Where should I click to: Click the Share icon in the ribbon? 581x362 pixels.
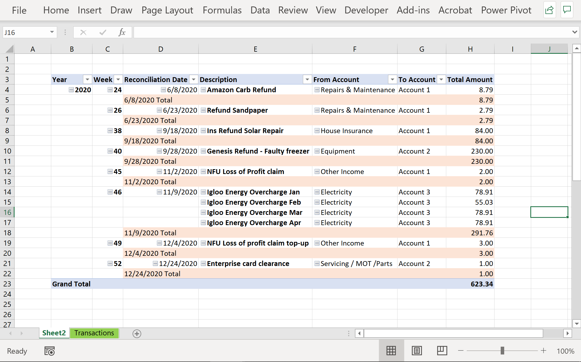pyautogui.click(x=549, y=10)
